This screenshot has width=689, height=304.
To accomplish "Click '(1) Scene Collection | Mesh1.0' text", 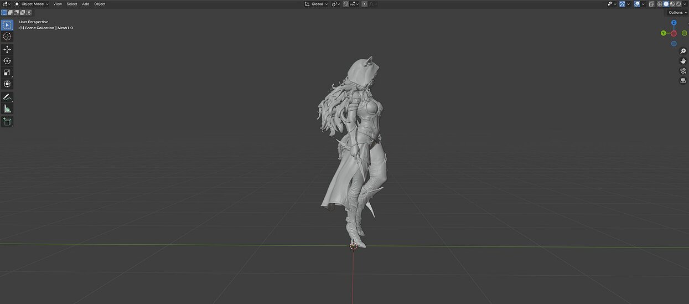I will point(46,28).
